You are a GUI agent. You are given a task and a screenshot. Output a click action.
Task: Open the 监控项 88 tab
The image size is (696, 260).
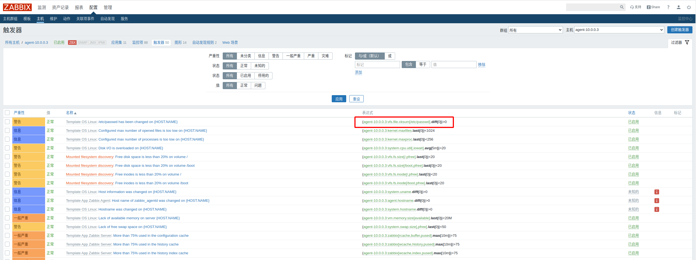140,42
